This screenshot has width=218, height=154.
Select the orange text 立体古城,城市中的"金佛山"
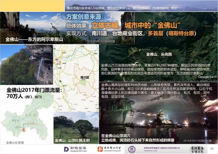pyautogui.click(x=136, y=26)
